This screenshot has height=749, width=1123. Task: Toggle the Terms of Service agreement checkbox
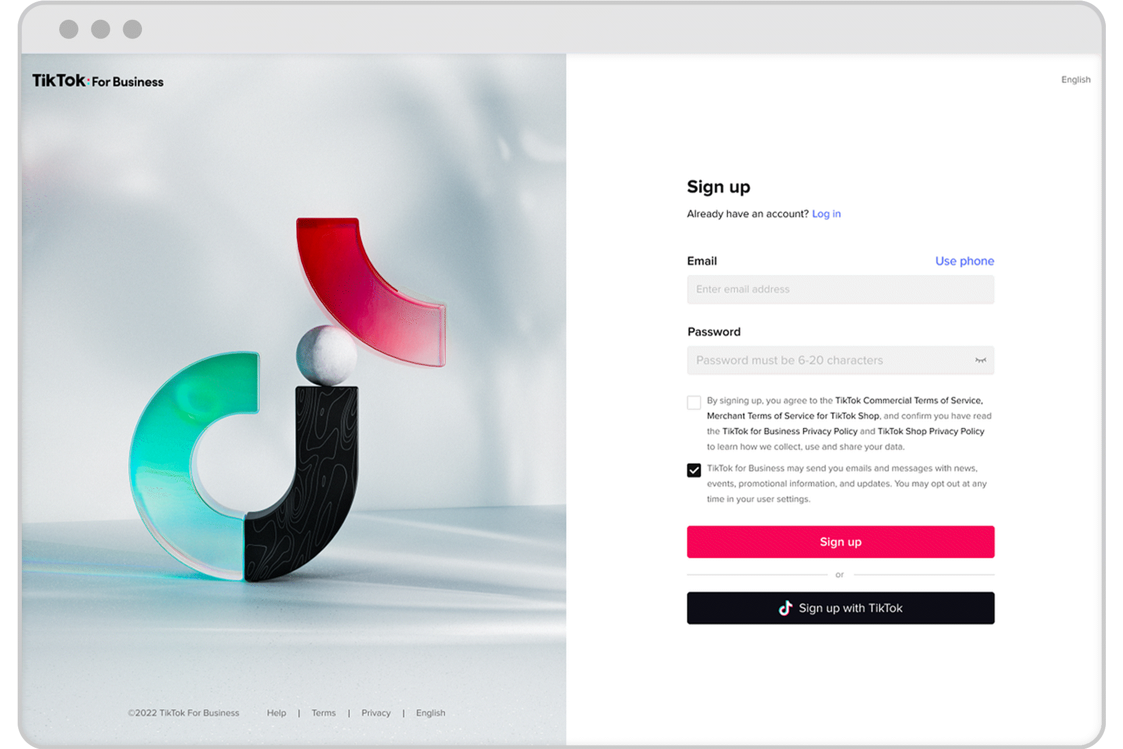[x=695, y=403]
